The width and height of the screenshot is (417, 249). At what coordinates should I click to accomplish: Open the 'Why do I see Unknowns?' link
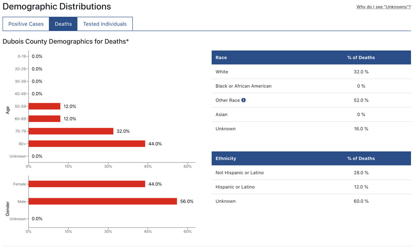(384, 7)
